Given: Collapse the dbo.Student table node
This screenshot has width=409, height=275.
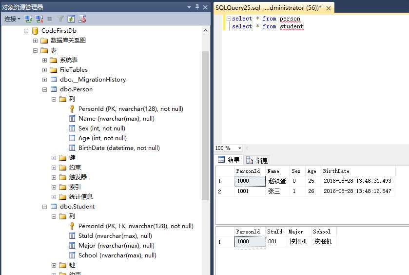Looking at the screenshot, I should pyautogui.click(x=44, y=207).
